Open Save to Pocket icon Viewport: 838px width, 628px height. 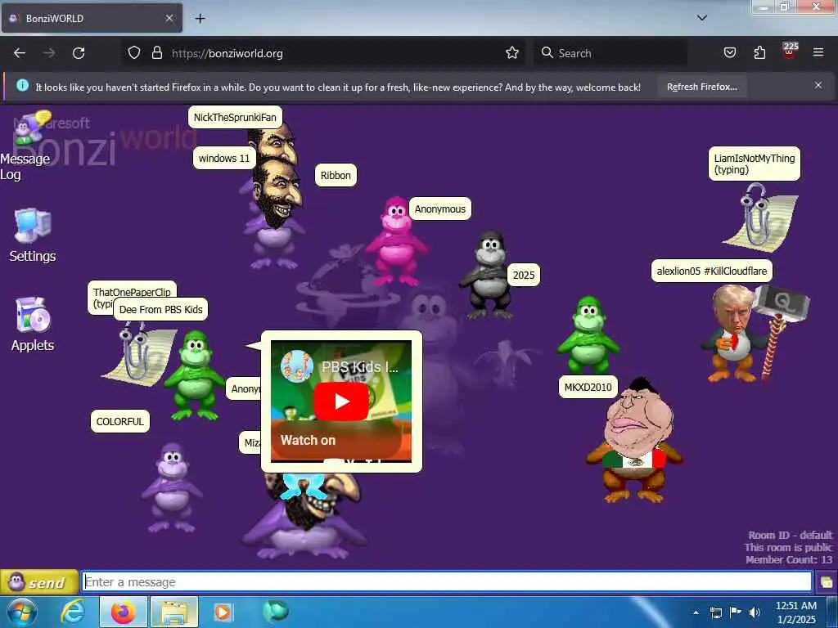pos(730,53)
